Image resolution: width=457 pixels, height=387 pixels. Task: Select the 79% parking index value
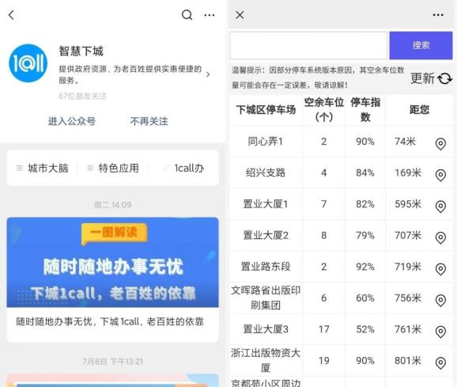365,235
